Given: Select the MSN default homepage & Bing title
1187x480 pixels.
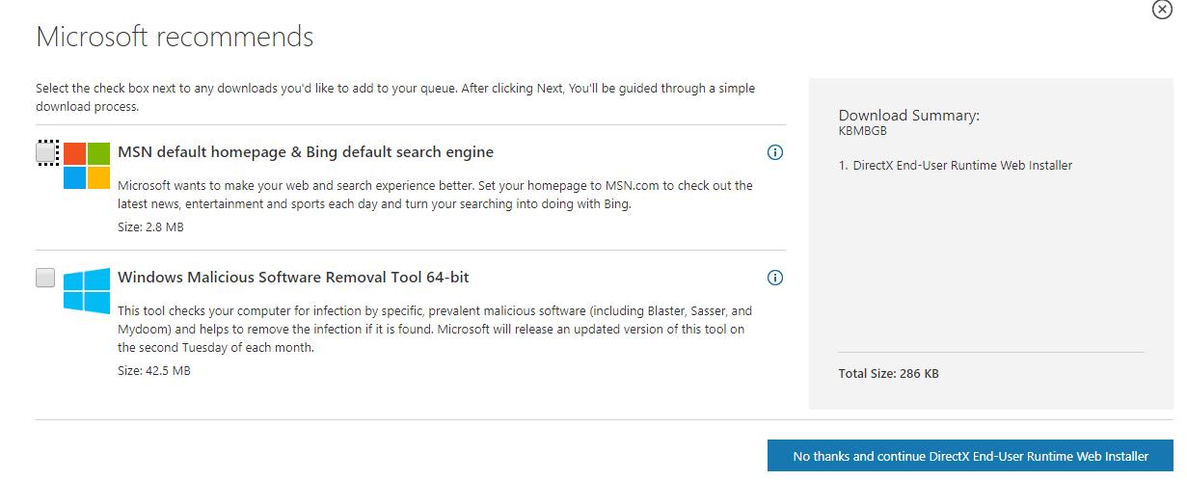Looking at the screenshot, I should pos(306,152).
